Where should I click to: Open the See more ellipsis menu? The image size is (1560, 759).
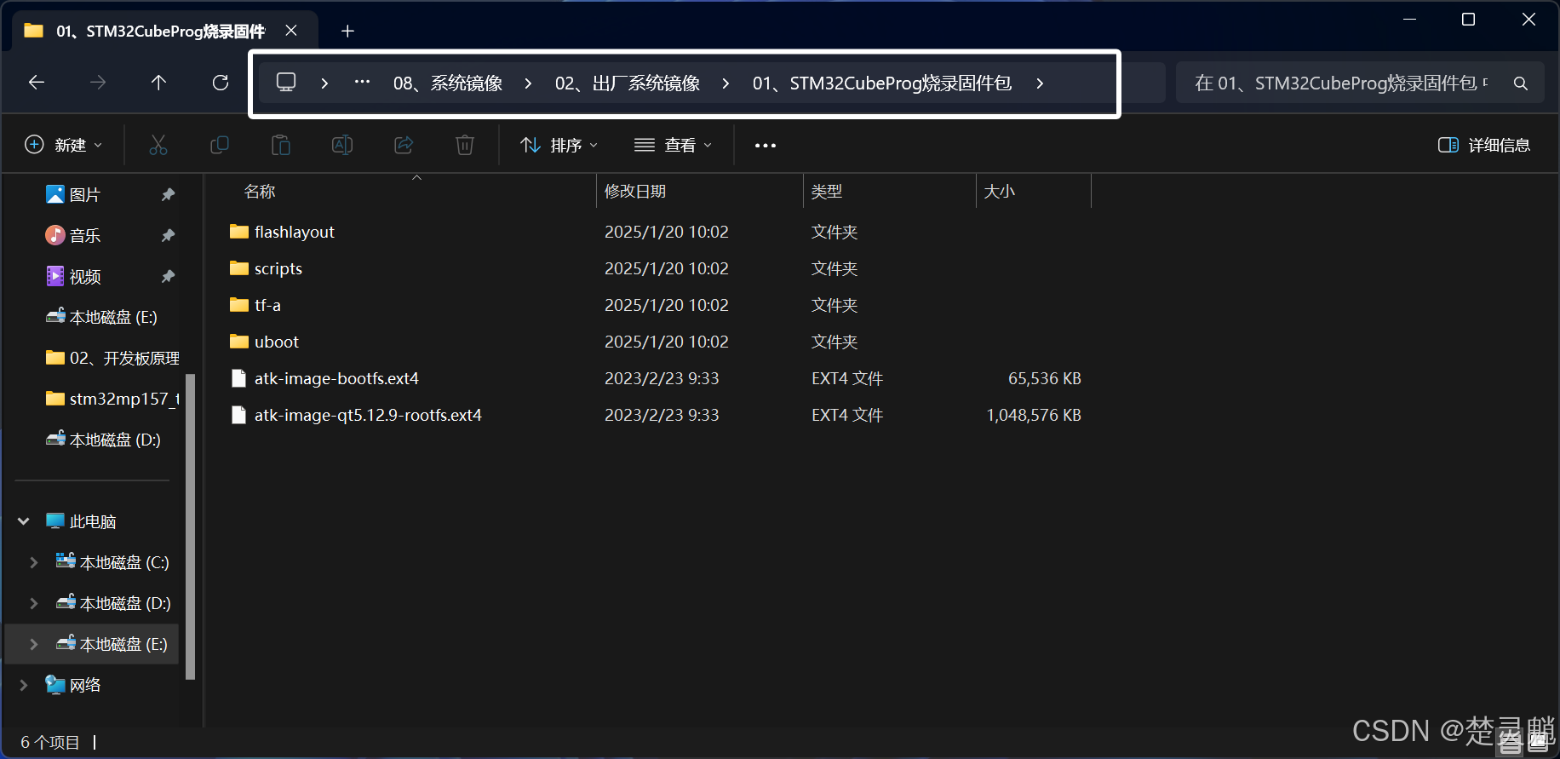766,146
